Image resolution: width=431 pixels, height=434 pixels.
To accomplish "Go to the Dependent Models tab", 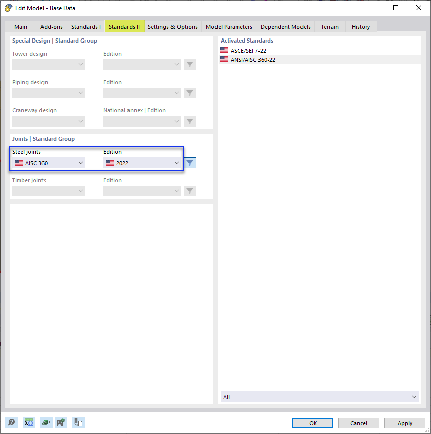I will [285, 27].
